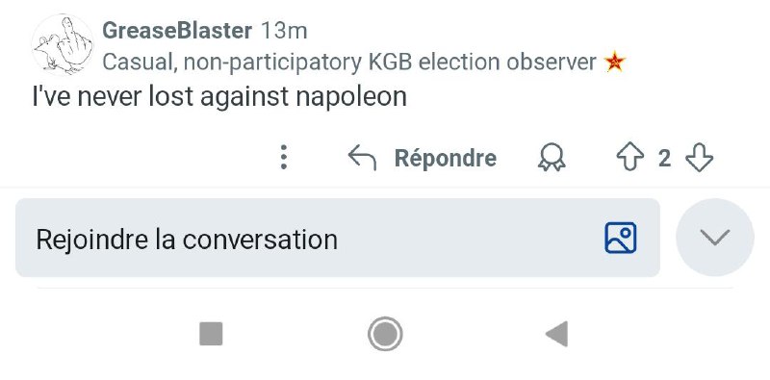Focus the Rejoindre la conversation field
Image resolution: width=770 pixels, height=380 pixels.
[338, 238]
